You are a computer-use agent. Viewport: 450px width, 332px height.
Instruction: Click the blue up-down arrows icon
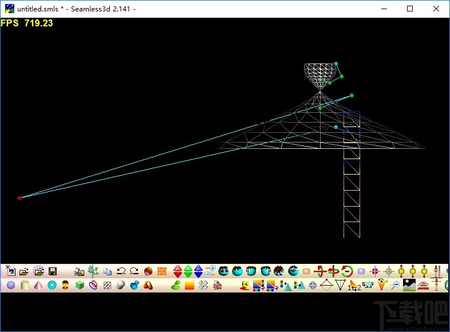198,271
